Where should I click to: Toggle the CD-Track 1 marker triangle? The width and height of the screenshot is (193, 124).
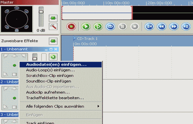pos(74,39)
